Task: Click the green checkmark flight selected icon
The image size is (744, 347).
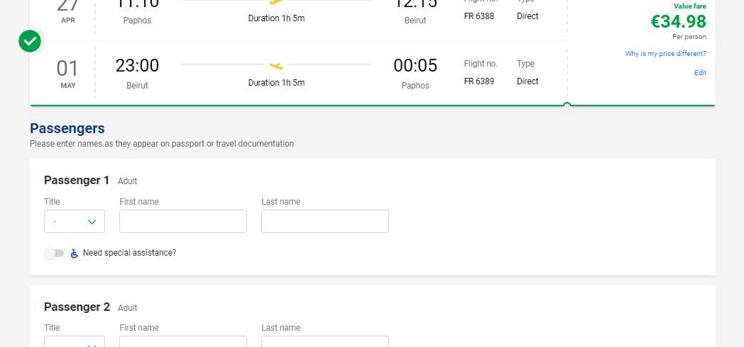Action: pos(30,42)
